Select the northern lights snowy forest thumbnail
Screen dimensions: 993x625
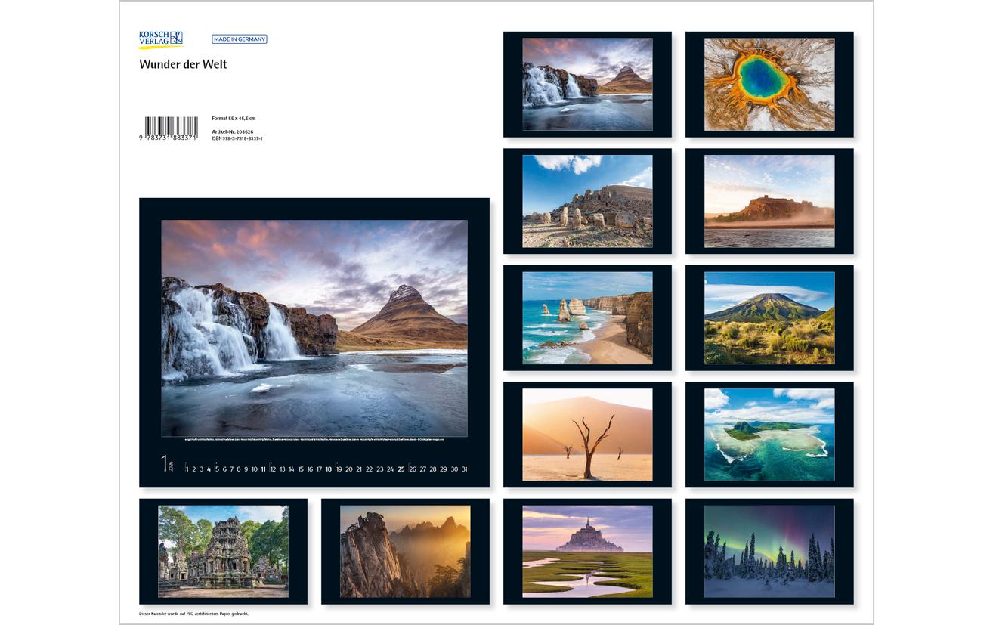coord(769,552)
